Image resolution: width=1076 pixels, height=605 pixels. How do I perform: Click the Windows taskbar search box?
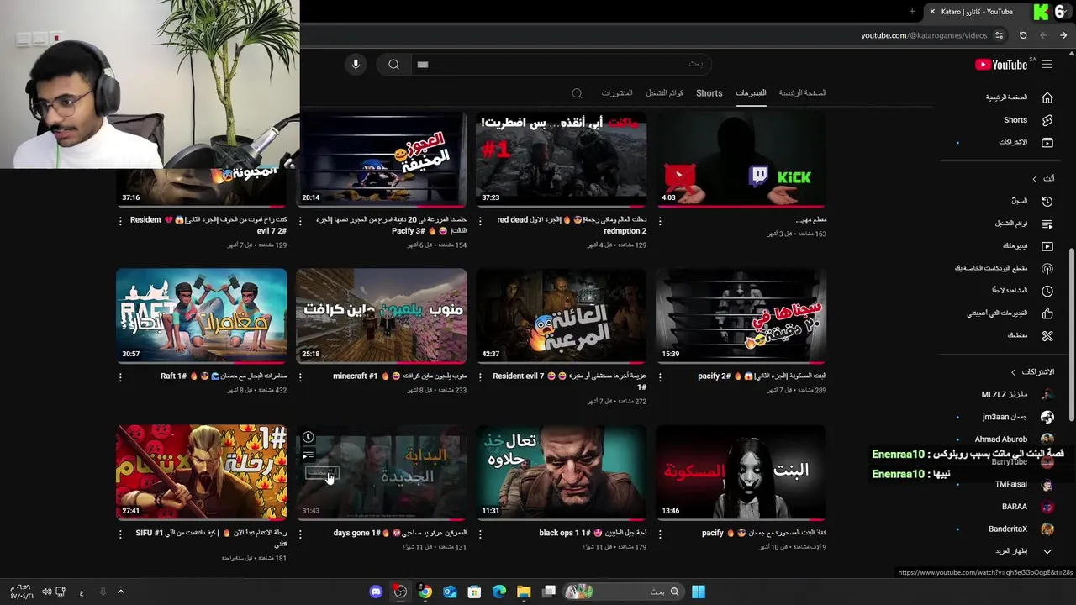(622, 592)
